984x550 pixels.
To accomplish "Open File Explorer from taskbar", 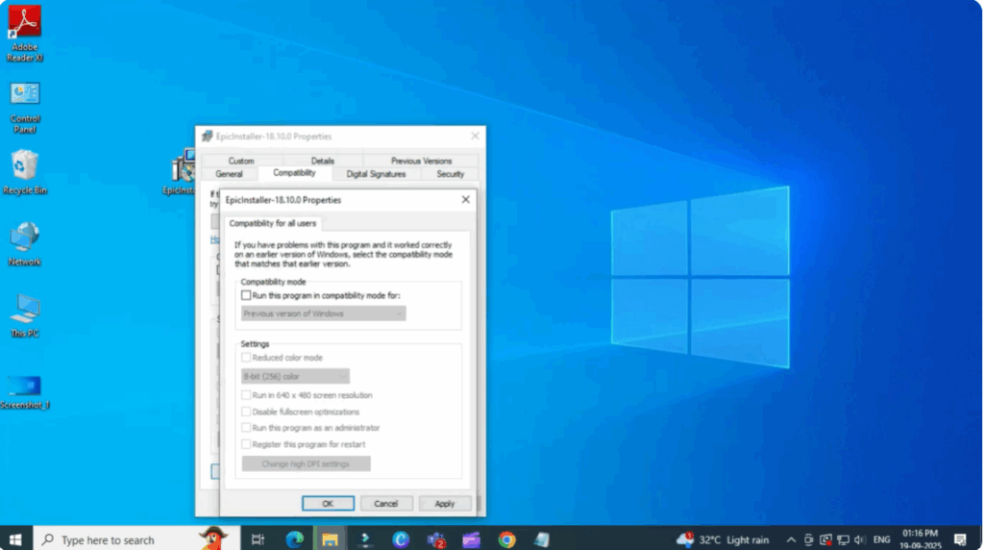I will (x=330, y=539).
